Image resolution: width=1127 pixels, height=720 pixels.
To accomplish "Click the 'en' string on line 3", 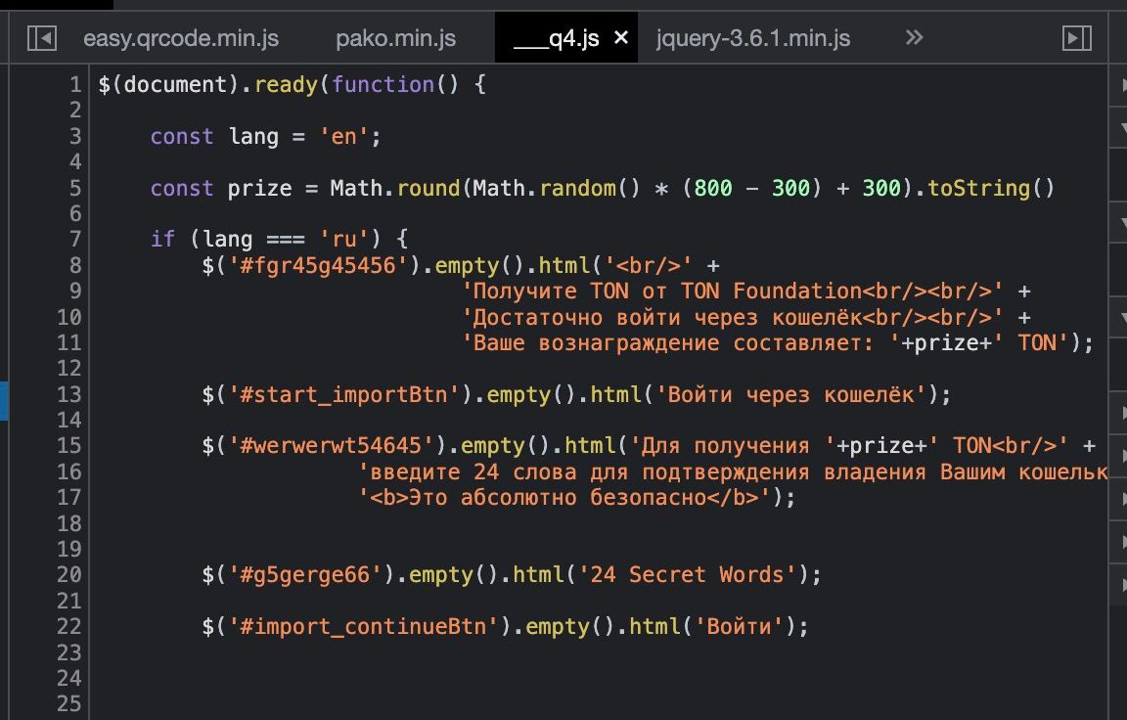I will [x=344, y=137].
